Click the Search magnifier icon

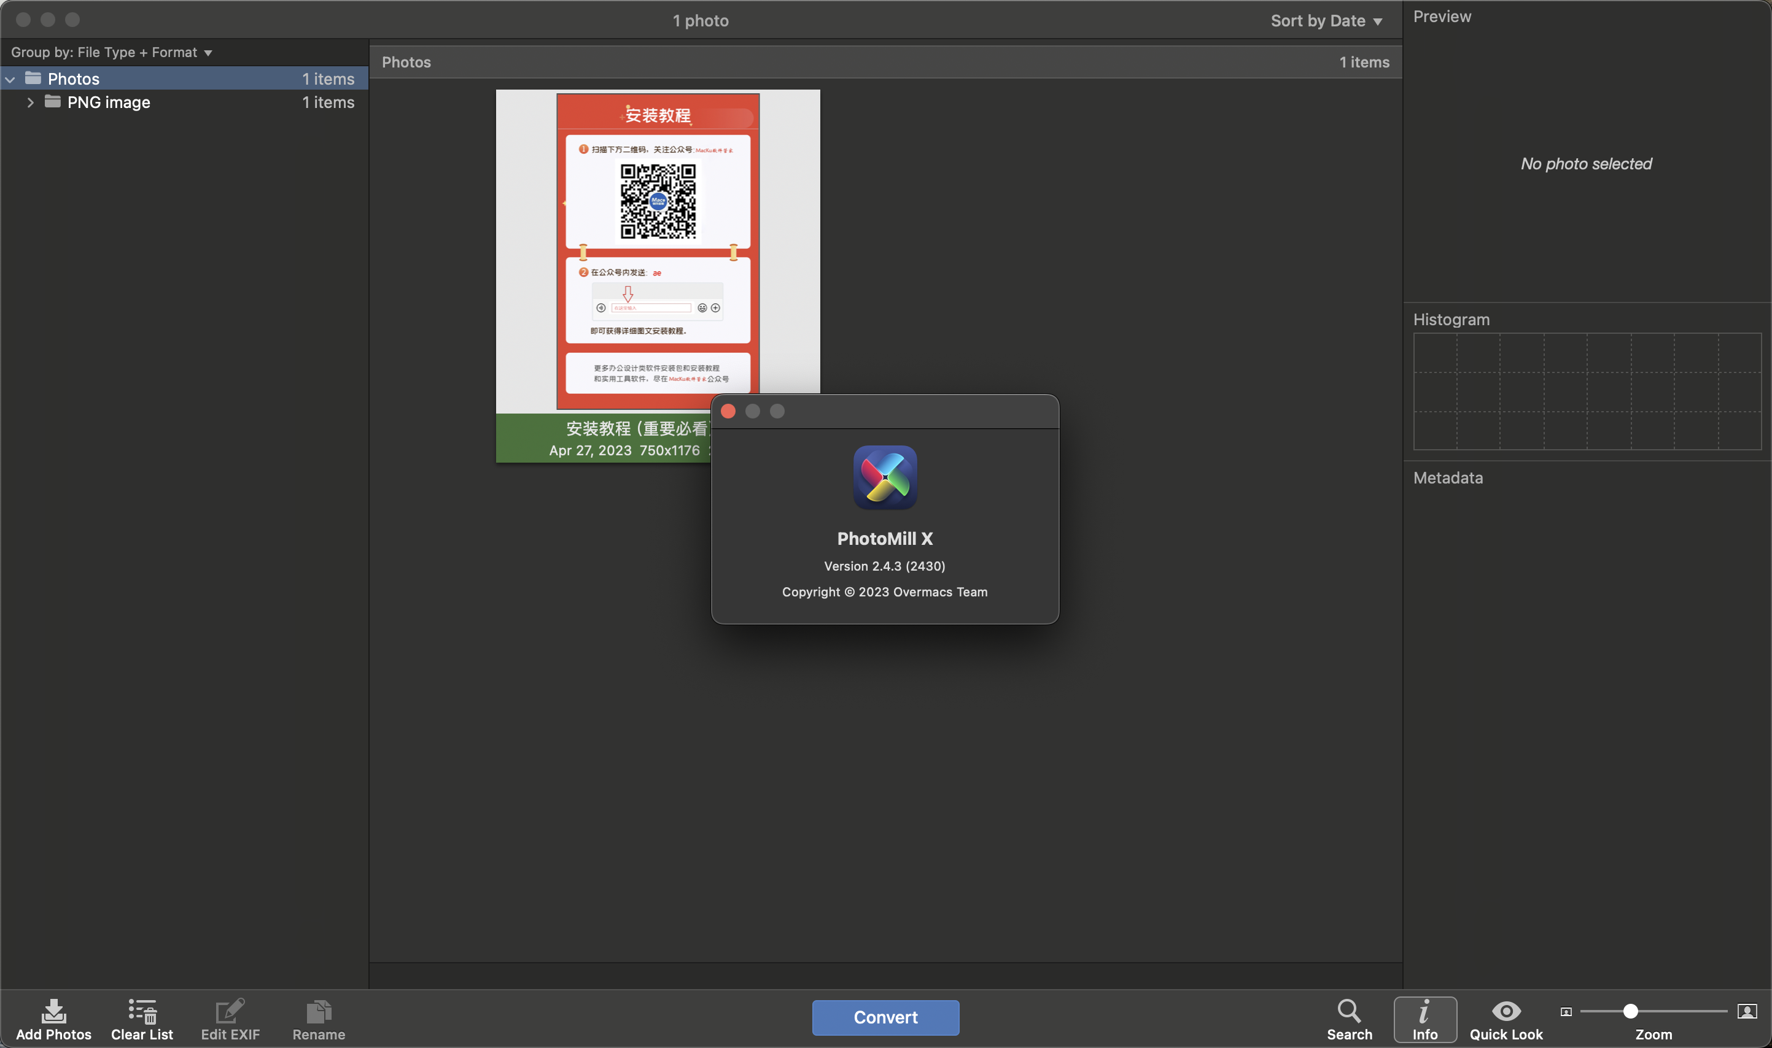(x=1349, y=1011)
